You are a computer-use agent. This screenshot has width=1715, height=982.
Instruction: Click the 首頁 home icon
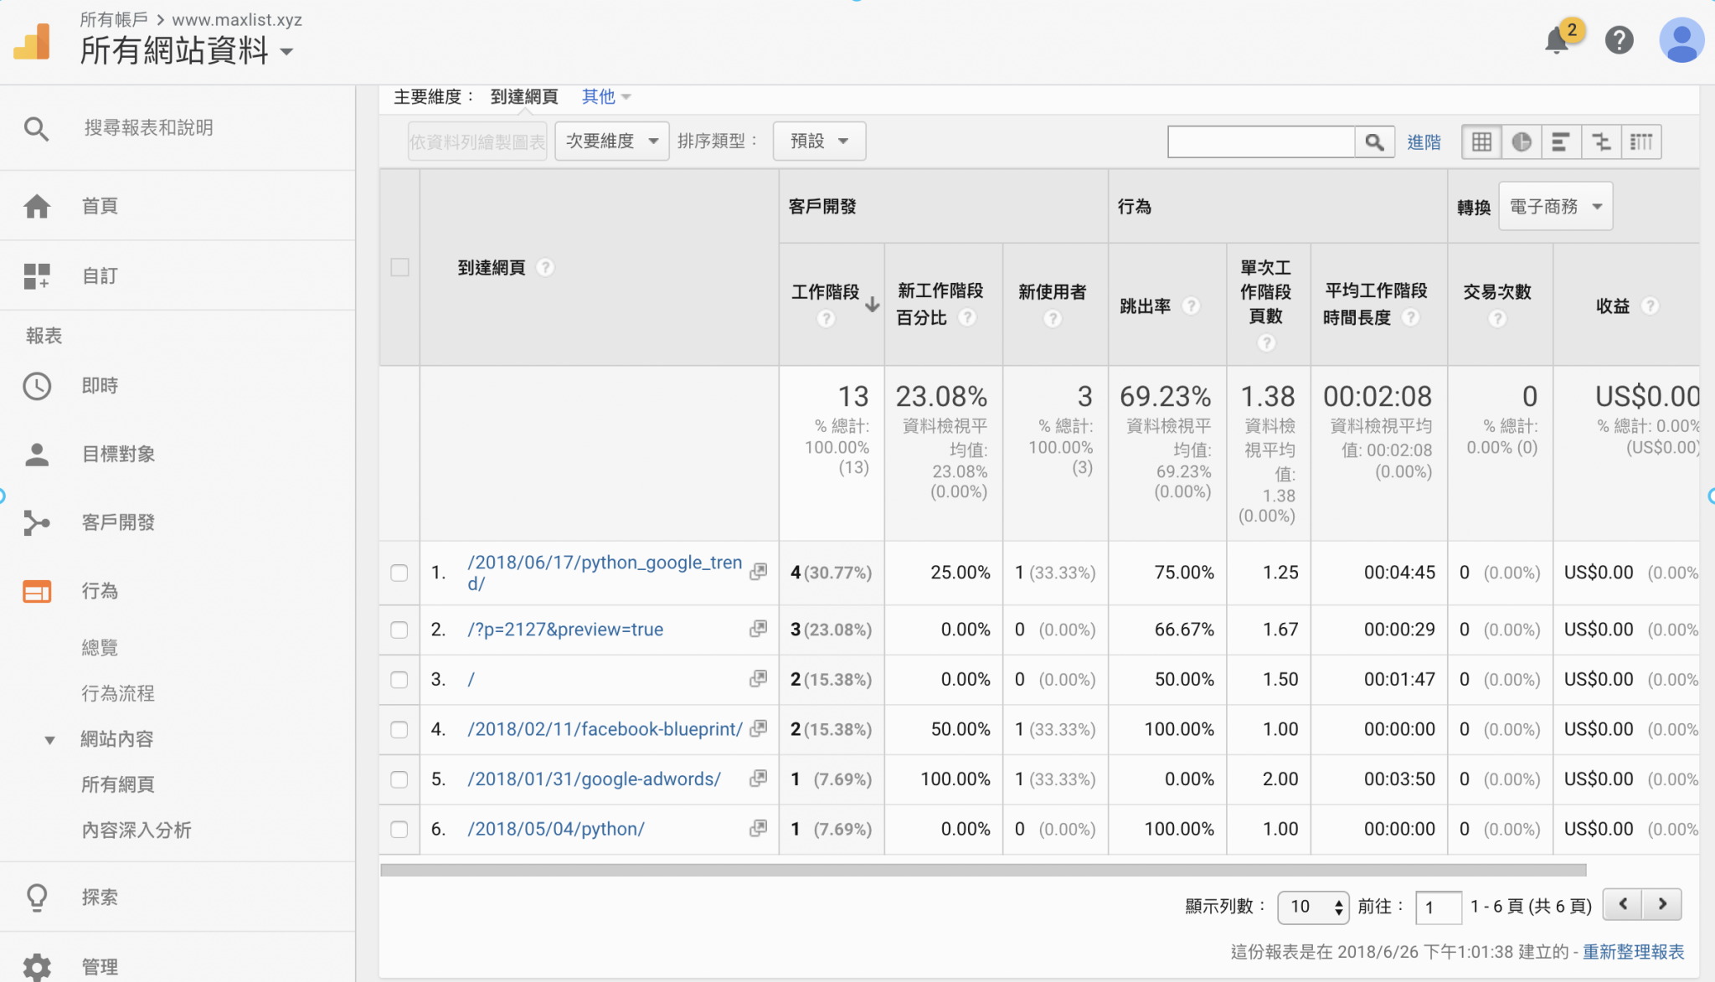pos(37,206)
